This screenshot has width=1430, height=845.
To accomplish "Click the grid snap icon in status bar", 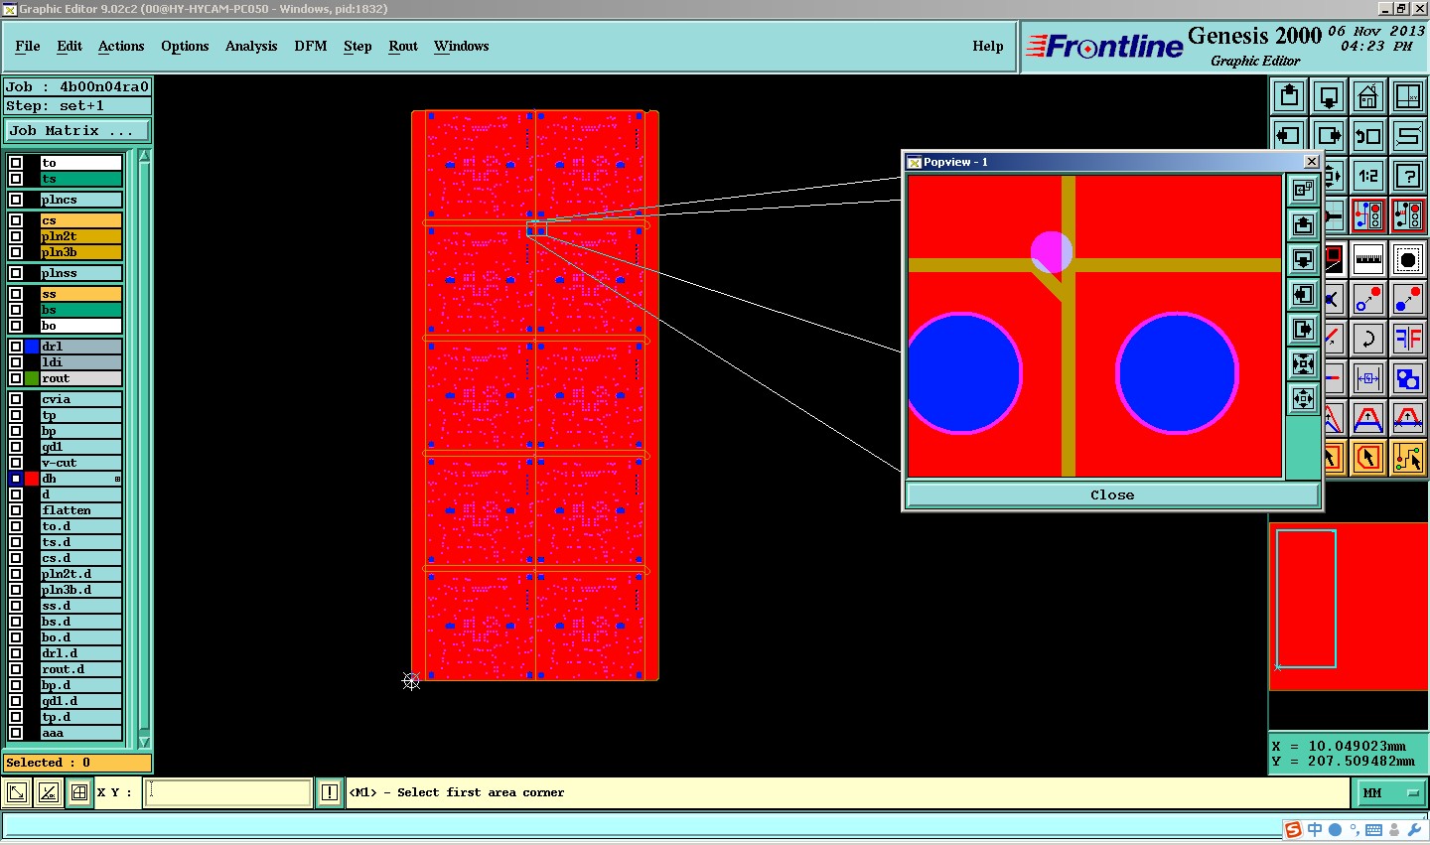I will click(x=79, y=792).
